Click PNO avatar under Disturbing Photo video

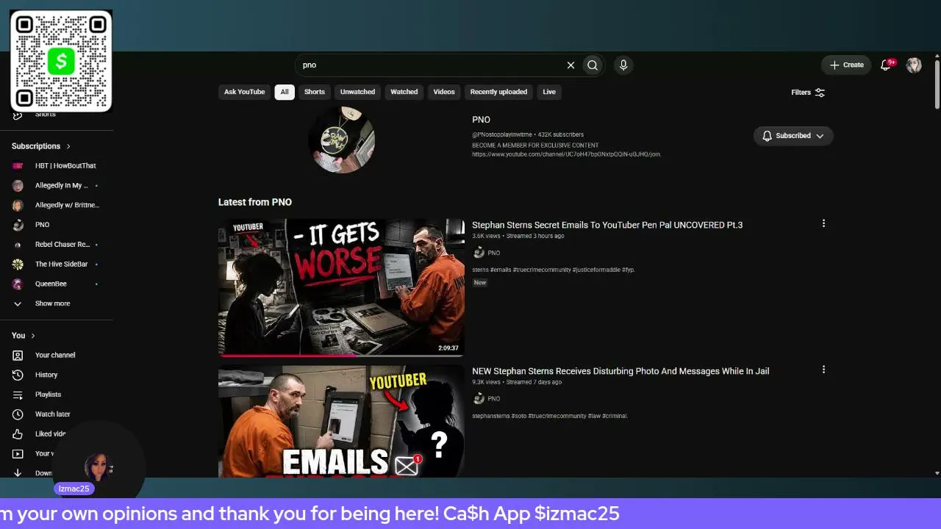click(479, 399)
